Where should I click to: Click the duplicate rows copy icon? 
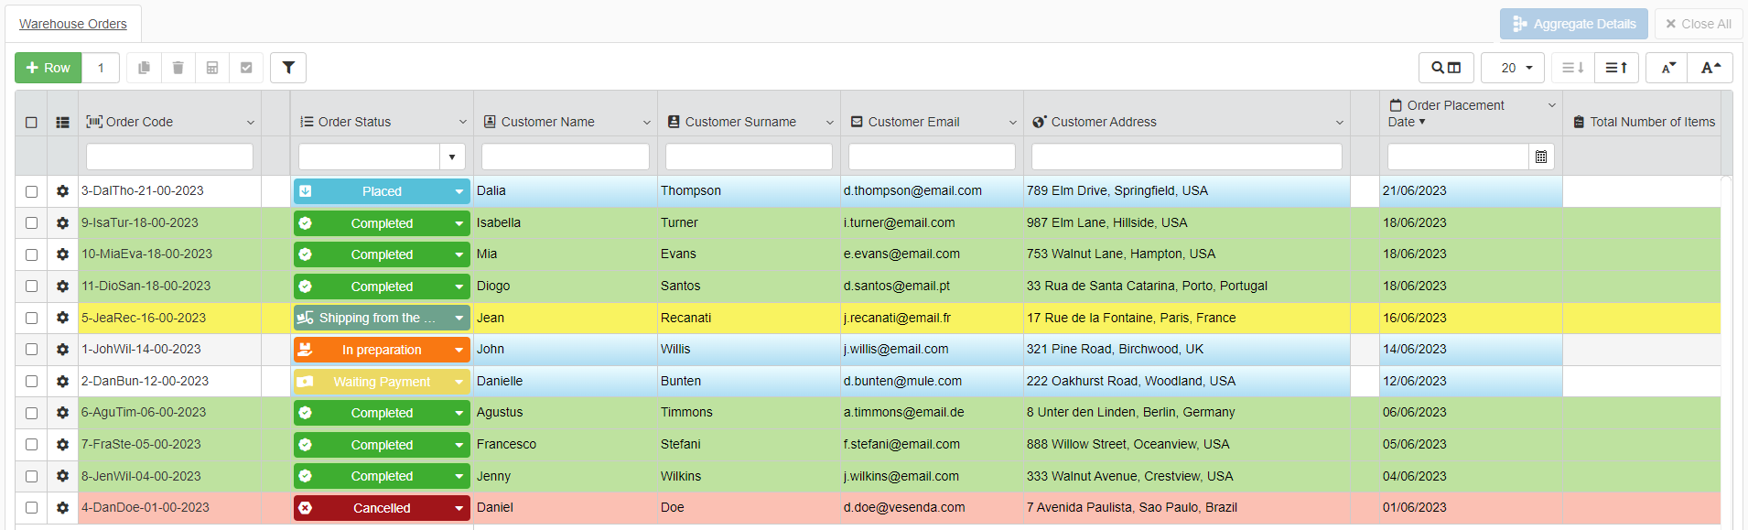click(x=144, y=68)
